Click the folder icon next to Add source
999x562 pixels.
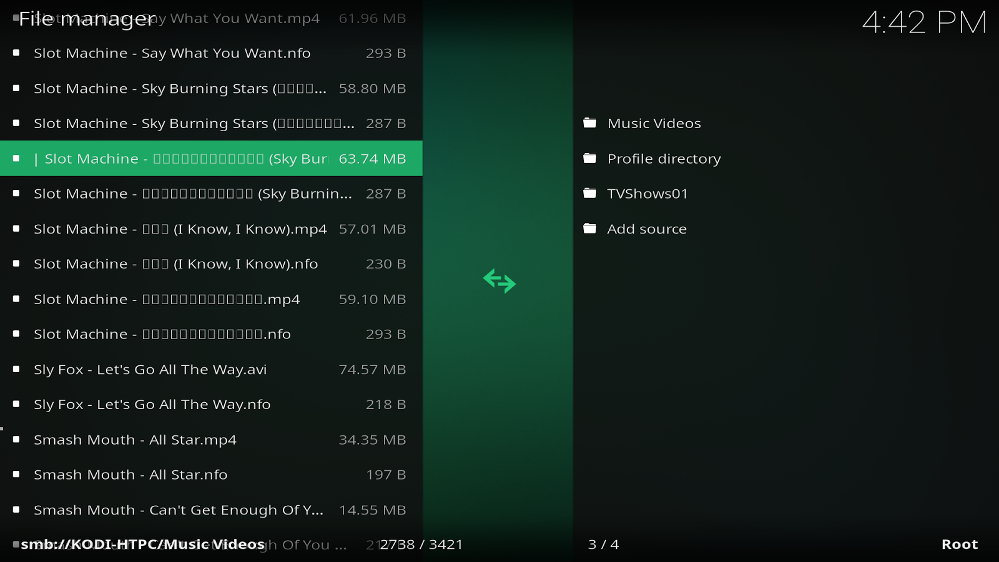(x=589, y=229)
